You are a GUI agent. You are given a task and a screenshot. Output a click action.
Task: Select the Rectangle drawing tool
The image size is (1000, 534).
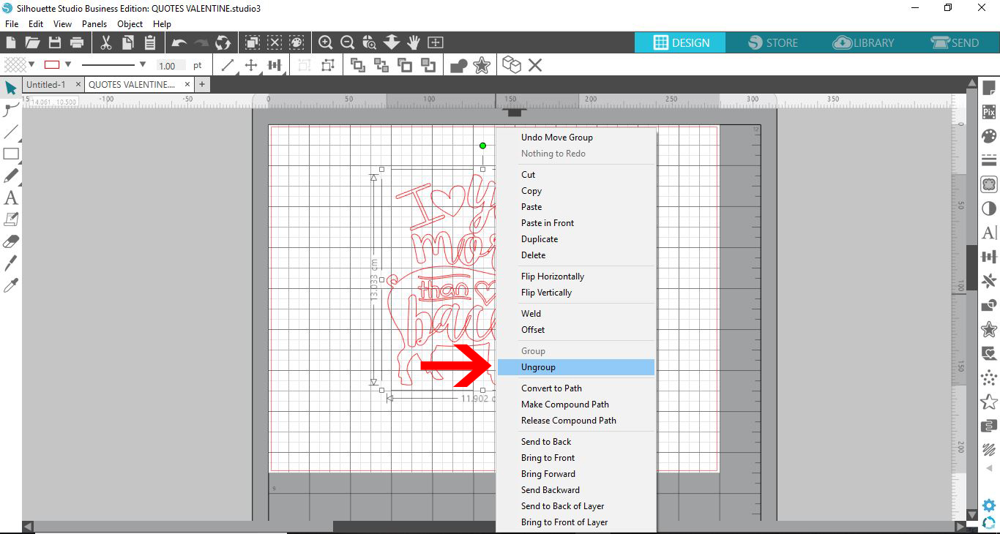pyautogui.click(x=10, y=154)
